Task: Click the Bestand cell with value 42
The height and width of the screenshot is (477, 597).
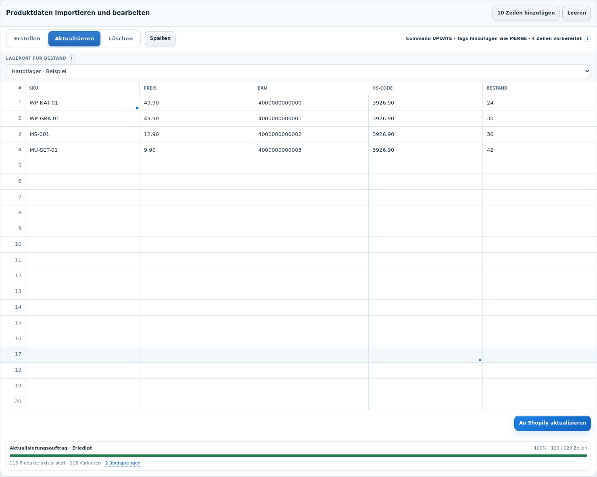Action: point(540,150)
